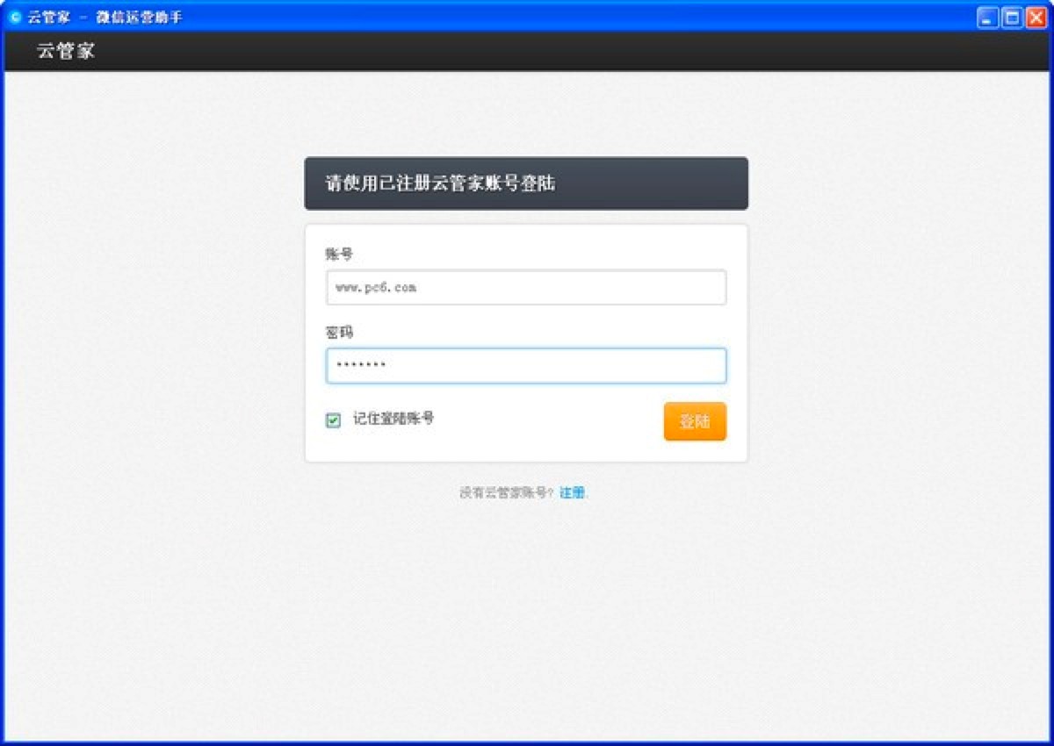Click the 云管家 header logo text

tap(66, 51)
